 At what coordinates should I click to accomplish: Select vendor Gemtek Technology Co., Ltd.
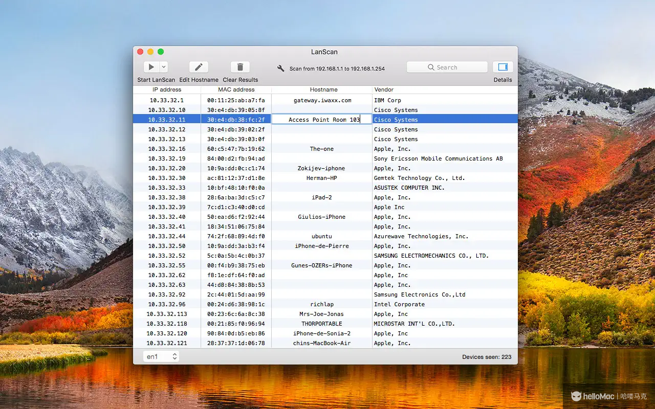pyautogui.click(x=419, y=178)
